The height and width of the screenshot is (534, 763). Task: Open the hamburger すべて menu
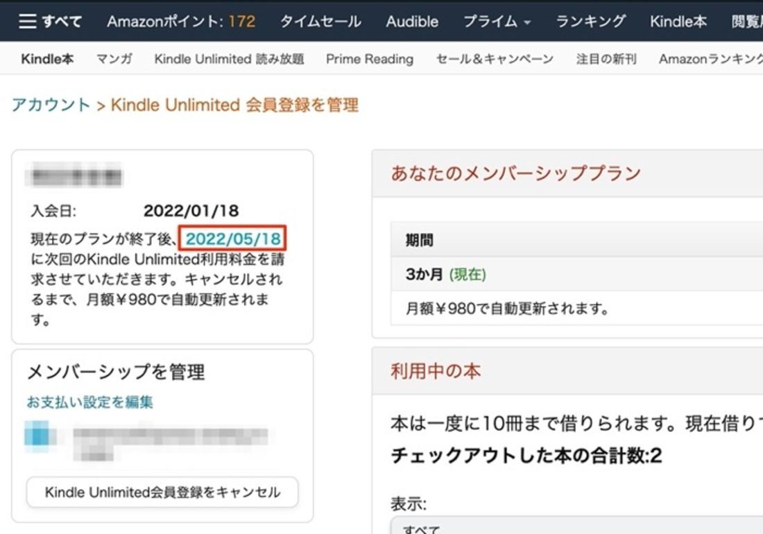coord(50,21)
